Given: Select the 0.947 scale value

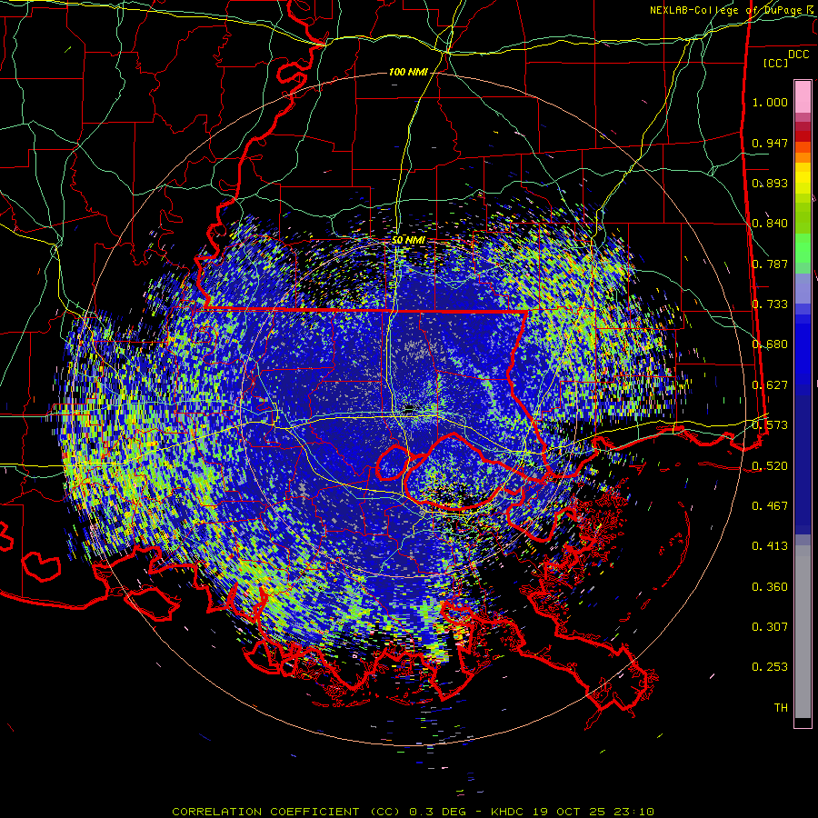Looking at the screenshot, I should (770, 143).
